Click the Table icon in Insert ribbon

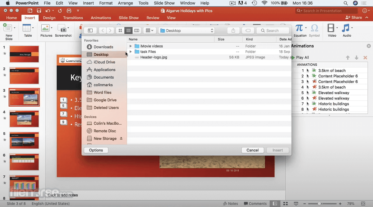tap(26, 28)
